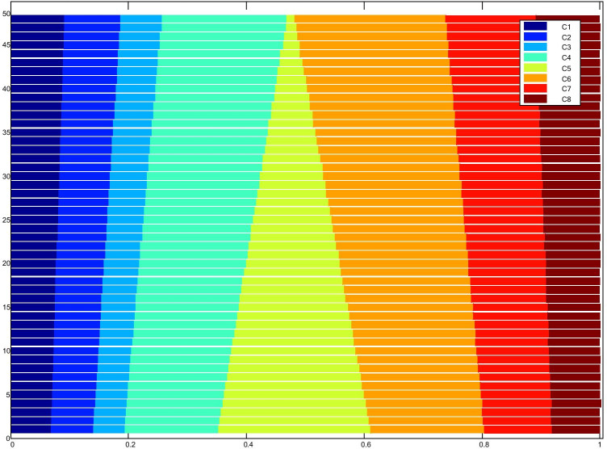The image size is (607, 449).
Task: Click the x-axis tick label 0.6
Action: (365, 444)
